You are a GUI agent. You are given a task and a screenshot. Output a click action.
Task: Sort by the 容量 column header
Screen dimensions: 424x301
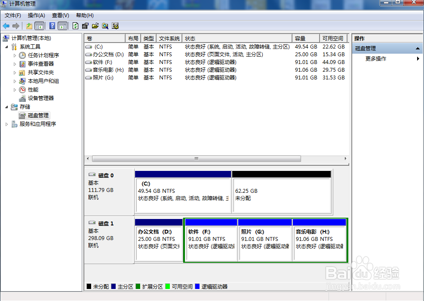306,38
